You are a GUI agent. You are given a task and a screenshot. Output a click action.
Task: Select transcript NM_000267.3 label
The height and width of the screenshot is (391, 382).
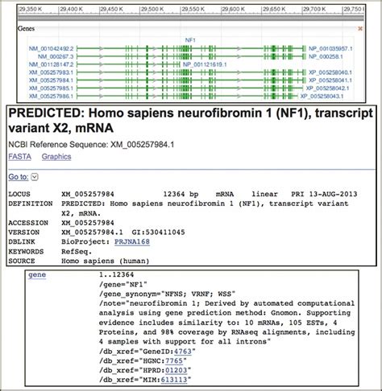(56, 56)
